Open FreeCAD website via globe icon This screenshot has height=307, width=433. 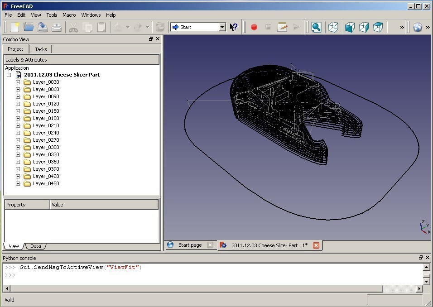tap(417, 27)
